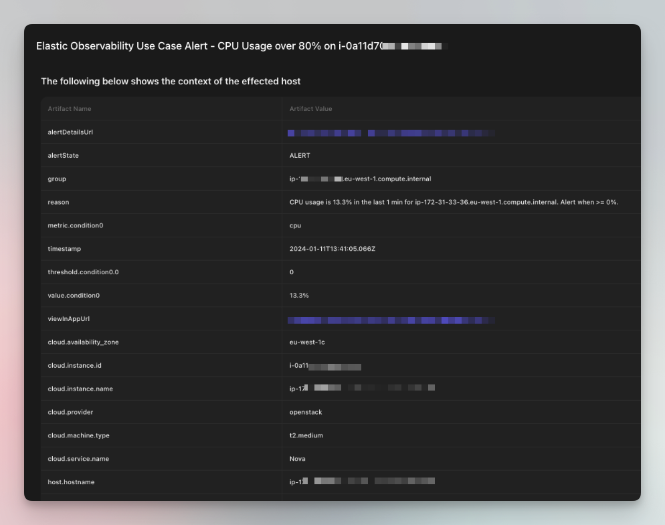Screen dimensions: 665x525
Task: Click the 2024-01-11T13:41:05.066Z timestamp value
Action: coord(332,249)
